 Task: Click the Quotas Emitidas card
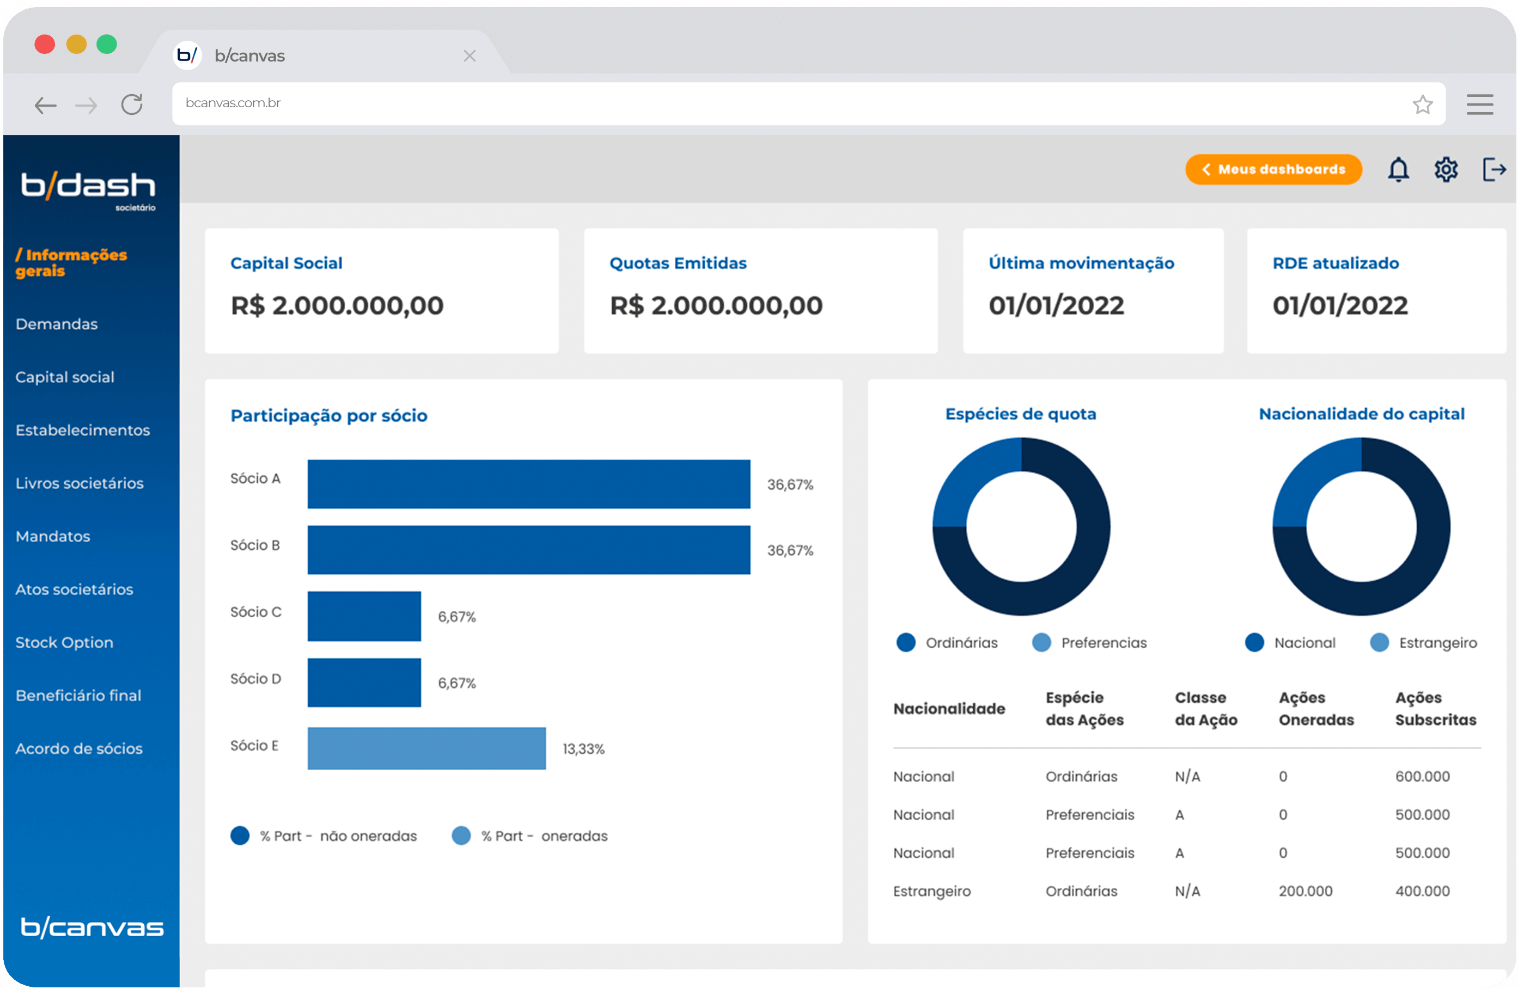(760, 291)
